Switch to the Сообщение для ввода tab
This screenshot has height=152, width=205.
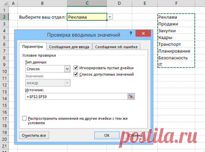(x=69, y=47)
